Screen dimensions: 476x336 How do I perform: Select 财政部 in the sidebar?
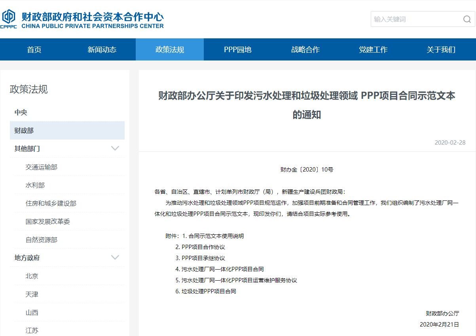[x=67, y=130]
